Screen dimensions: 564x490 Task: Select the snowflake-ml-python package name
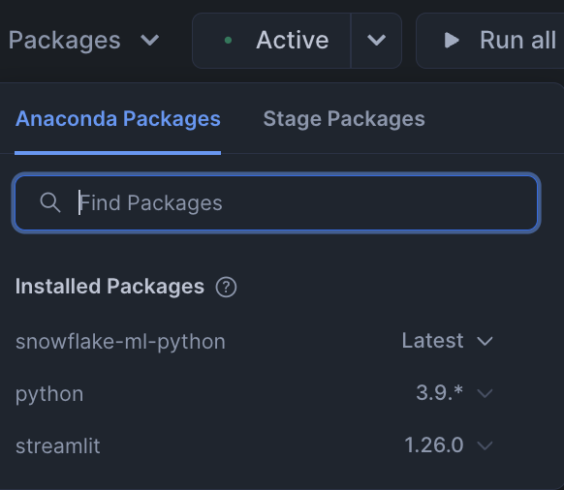(120, 342)
